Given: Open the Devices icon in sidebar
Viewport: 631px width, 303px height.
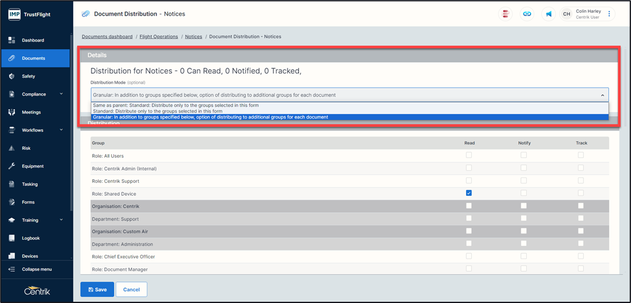Looking at the screenshot, I should [11, 256].
